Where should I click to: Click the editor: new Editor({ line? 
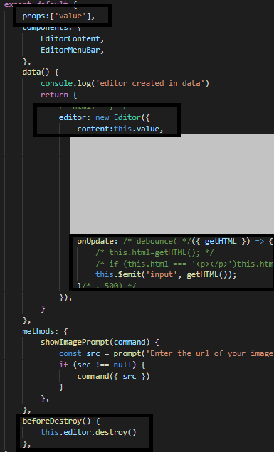(104, 117)
